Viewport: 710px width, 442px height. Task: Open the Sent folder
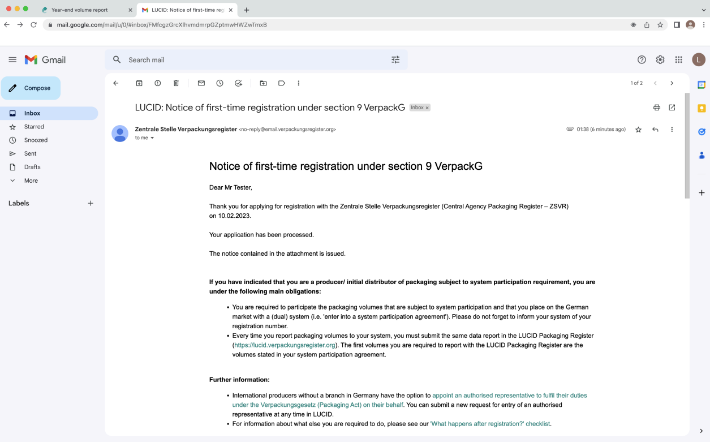pos(30,153)
